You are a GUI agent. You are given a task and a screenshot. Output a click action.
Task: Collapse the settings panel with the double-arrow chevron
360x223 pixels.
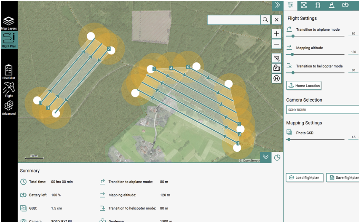coord(277,5)
